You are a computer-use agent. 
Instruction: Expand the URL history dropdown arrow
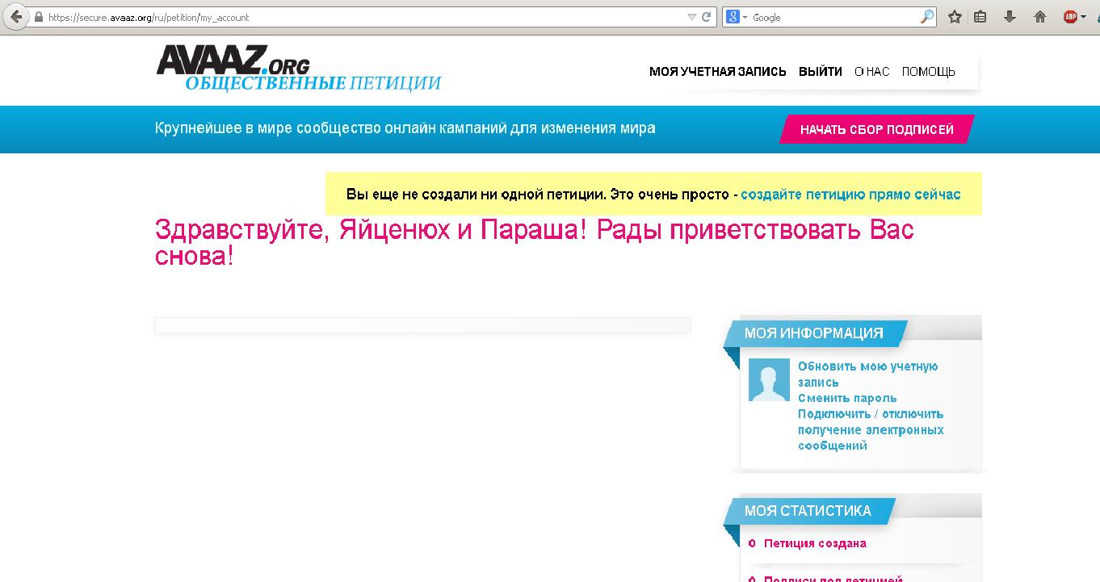pos(692,17)
